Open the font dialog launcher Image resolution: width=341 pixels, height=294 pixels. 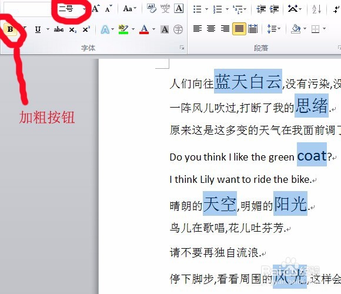tap(182, 48)
